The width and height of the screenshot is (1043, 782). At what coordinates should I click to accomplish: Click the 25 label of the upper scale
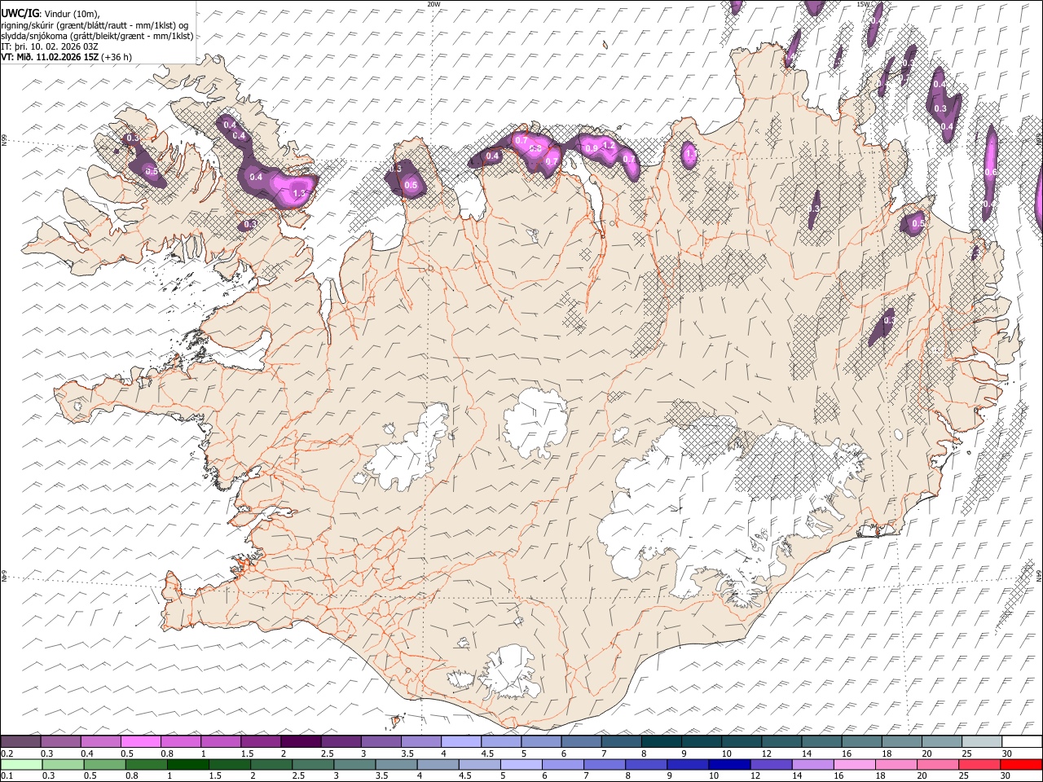point(966,753)
